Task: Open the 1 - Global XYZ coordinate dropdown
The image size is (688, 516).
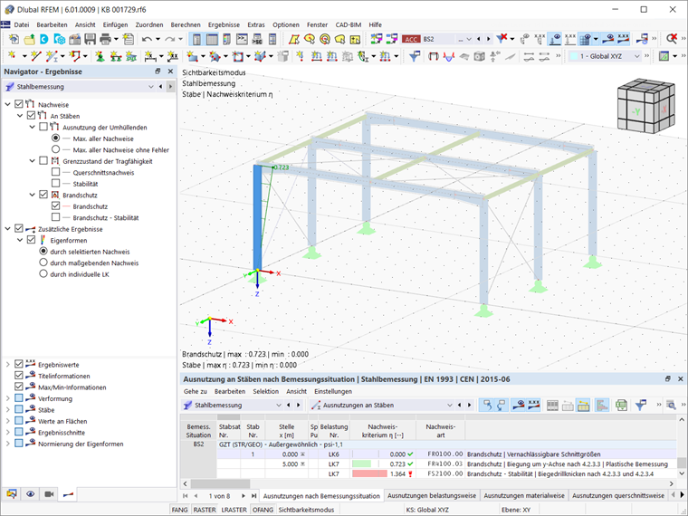Action: pyautogui.click(x=636, y=56)
